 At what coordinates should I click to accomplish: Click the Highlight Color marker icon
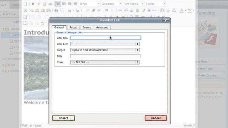[x=190, y=10]
